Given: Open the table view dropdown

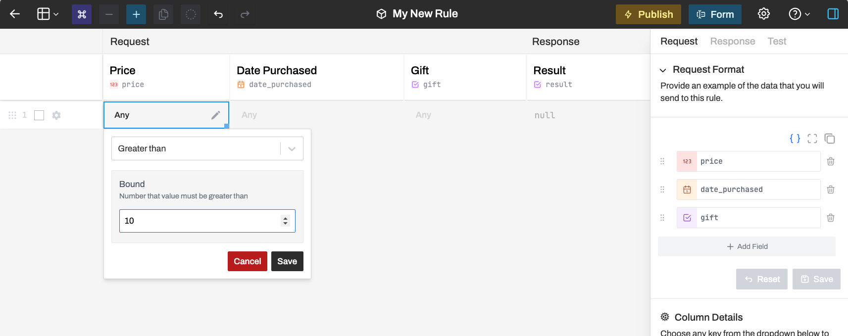Looking at the screenshot, I should pos(48,14).
